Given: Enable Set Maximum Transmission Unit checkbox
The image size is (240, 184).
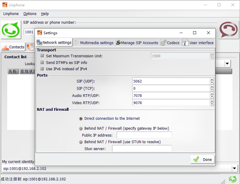Looking at the screenshot, I should (42, 56).
